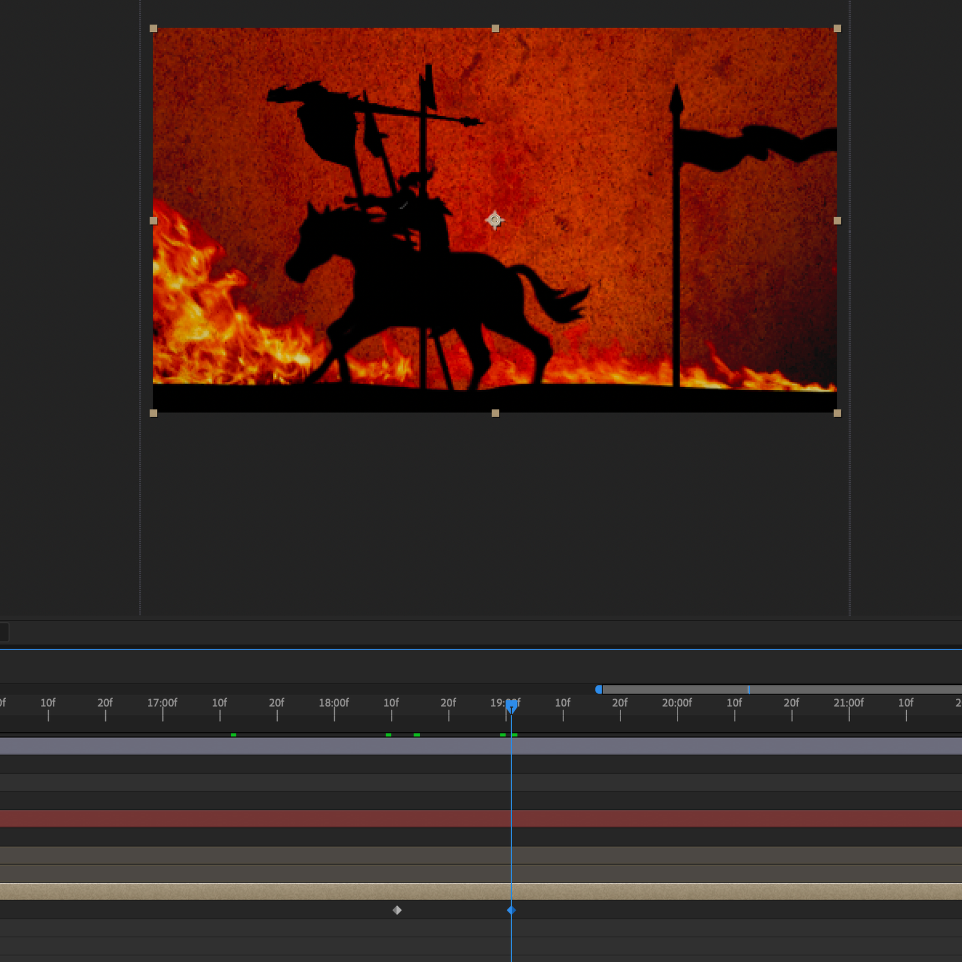Select the blue keyframe at the playhead

[x=511, y=910]
